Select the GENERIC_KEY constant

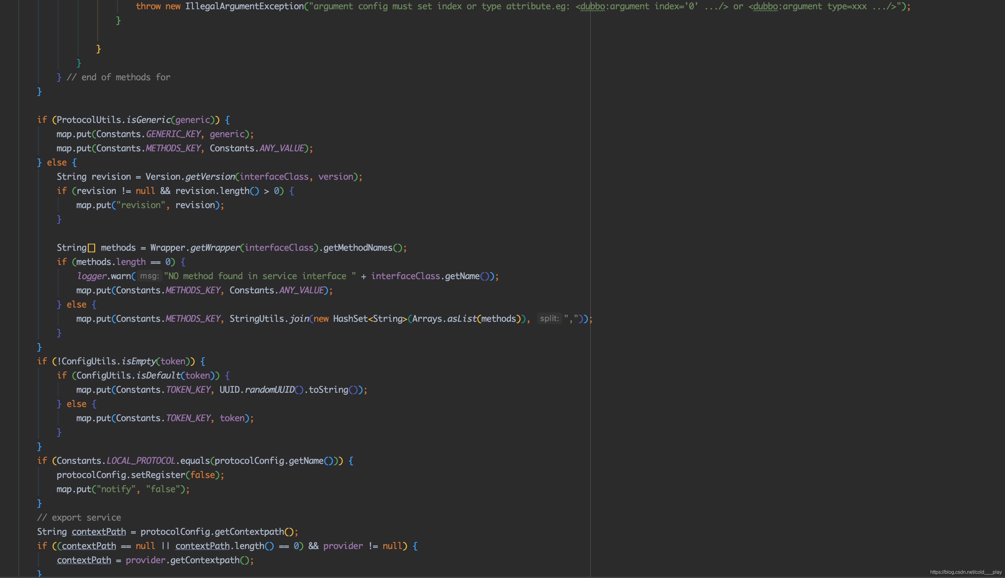[173, 134]
